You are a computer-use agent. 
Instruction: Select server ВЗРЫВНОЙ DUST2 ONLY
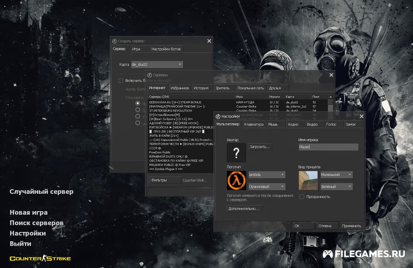[181, 157]
